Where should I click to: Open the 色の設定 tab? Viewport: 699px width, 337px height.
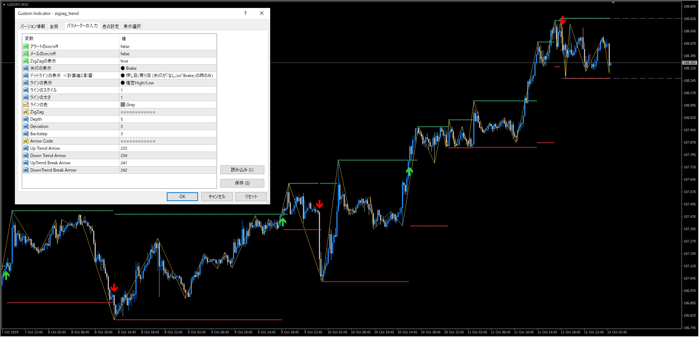tap(111, 26)
